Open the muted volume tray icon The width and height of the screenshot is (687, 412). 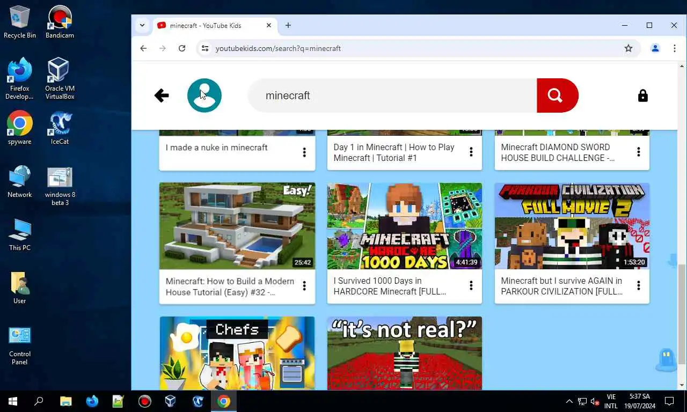pyautogui.click(x=595, y=401)
